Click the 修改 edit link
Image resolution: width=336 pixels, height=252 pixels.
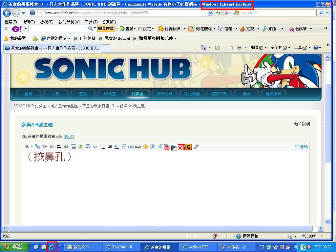[69, 136]
